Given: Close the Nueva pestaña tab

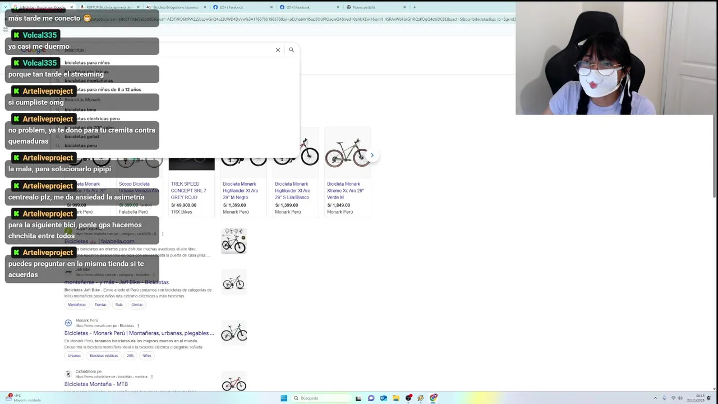Looking at the screenshot, I should [404, 7].
